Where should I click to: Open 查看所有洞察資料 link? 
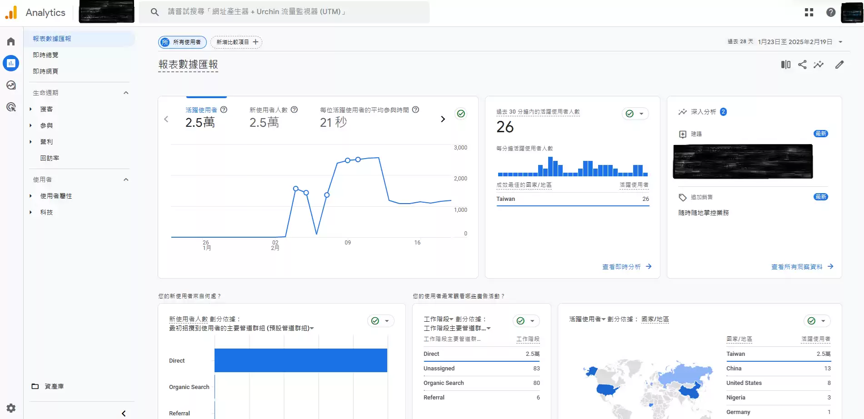pos(802,267)
